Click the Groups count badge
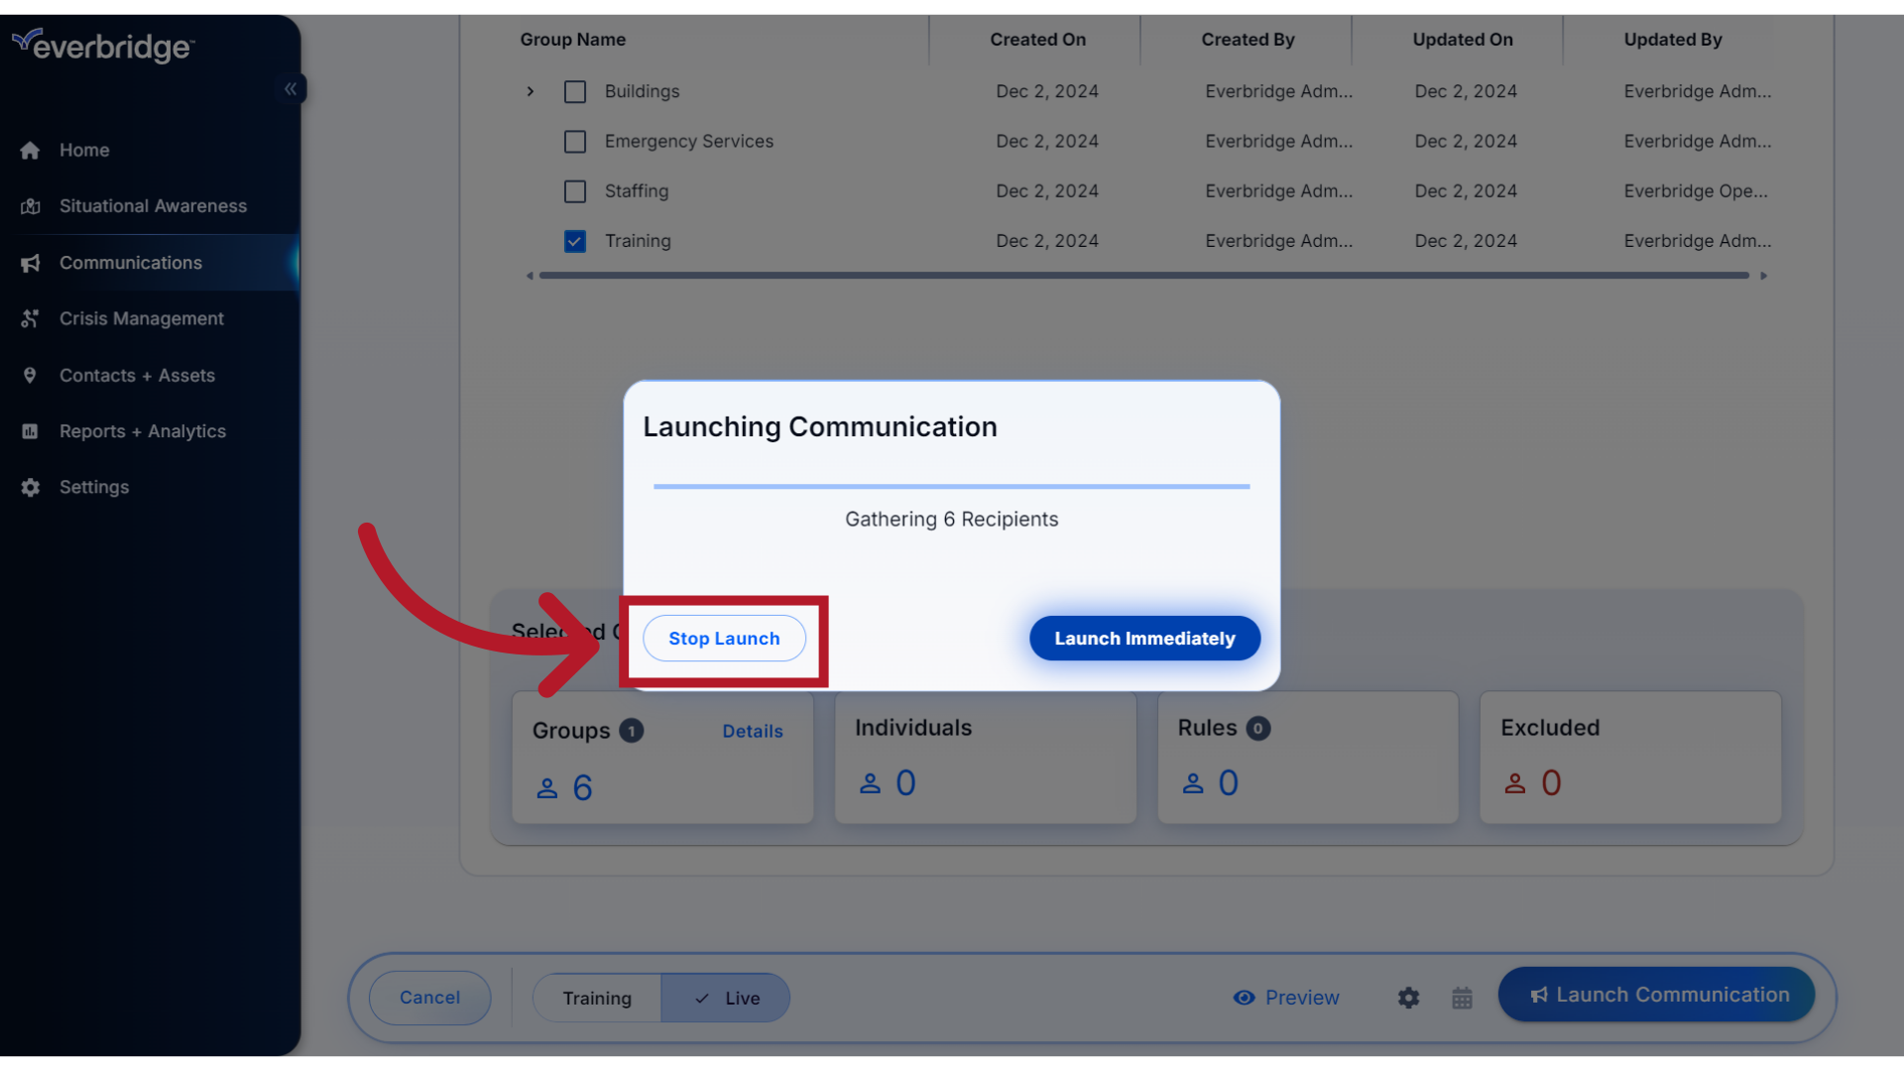The height and width of the screenshot is (1071, 1904). 632,731
